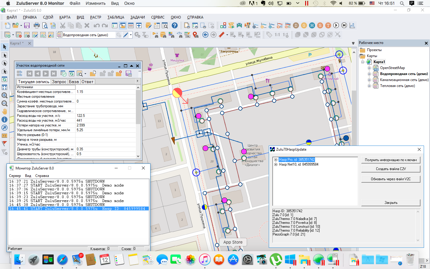Toggle layer edit mode pencil button

coord(126,35)
